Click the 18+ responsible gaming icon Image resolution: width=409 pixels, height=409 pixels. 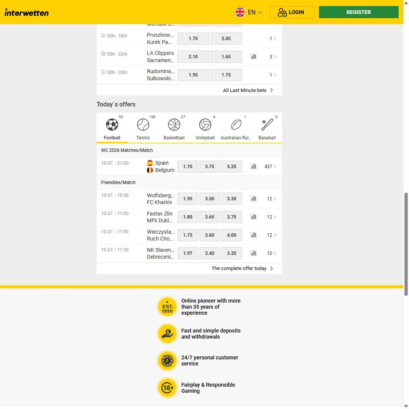167,388
